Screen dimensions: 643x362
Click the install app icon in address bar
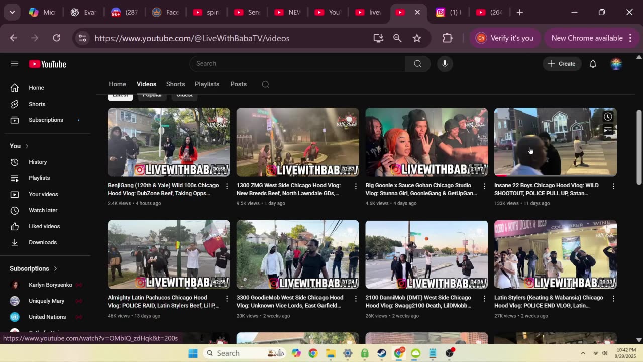378,38
